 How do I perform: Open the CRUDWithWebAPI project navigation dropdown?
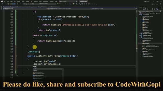[x=25, y=9]
